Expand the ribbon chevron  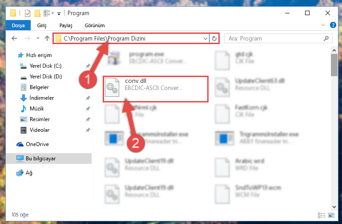point(323,25)
